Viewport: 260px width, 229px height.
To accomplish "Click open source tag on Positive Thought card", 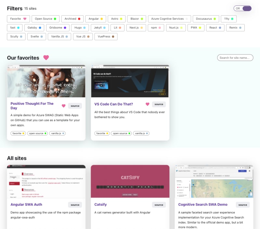I will pos(37,133).
